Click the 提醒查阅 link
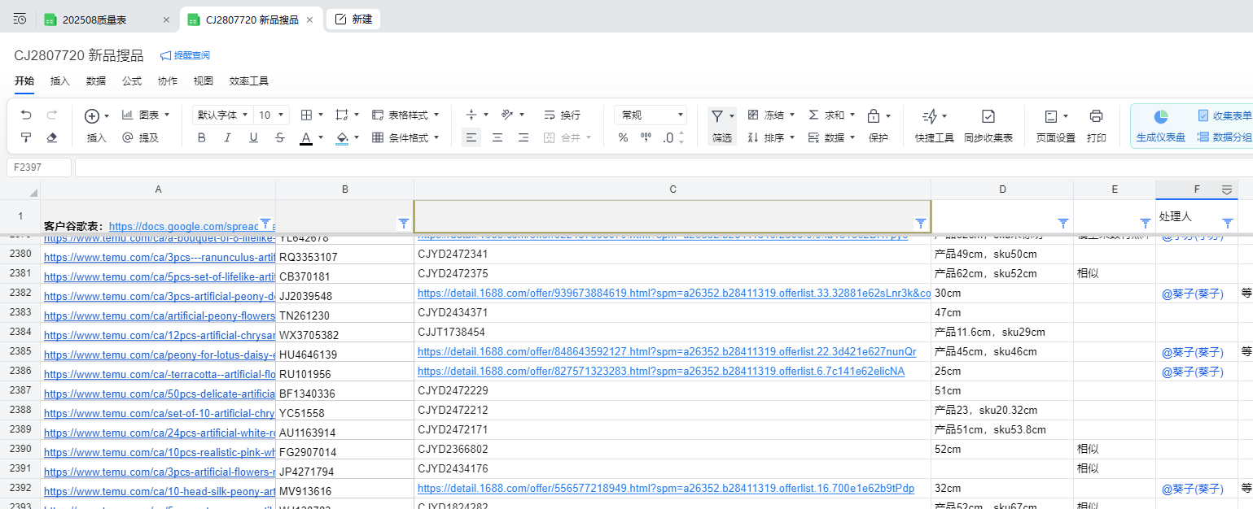1253x509 pixels. [x=186, y=55]
